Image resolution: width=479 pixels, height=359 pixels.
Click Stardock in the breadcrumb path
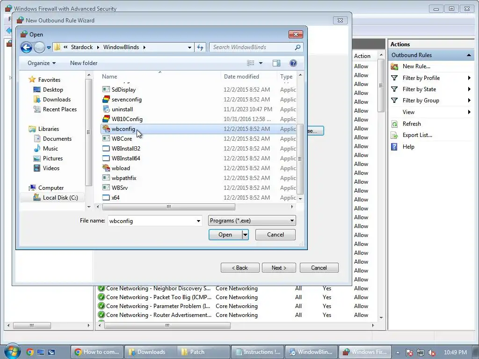(81, 47)
